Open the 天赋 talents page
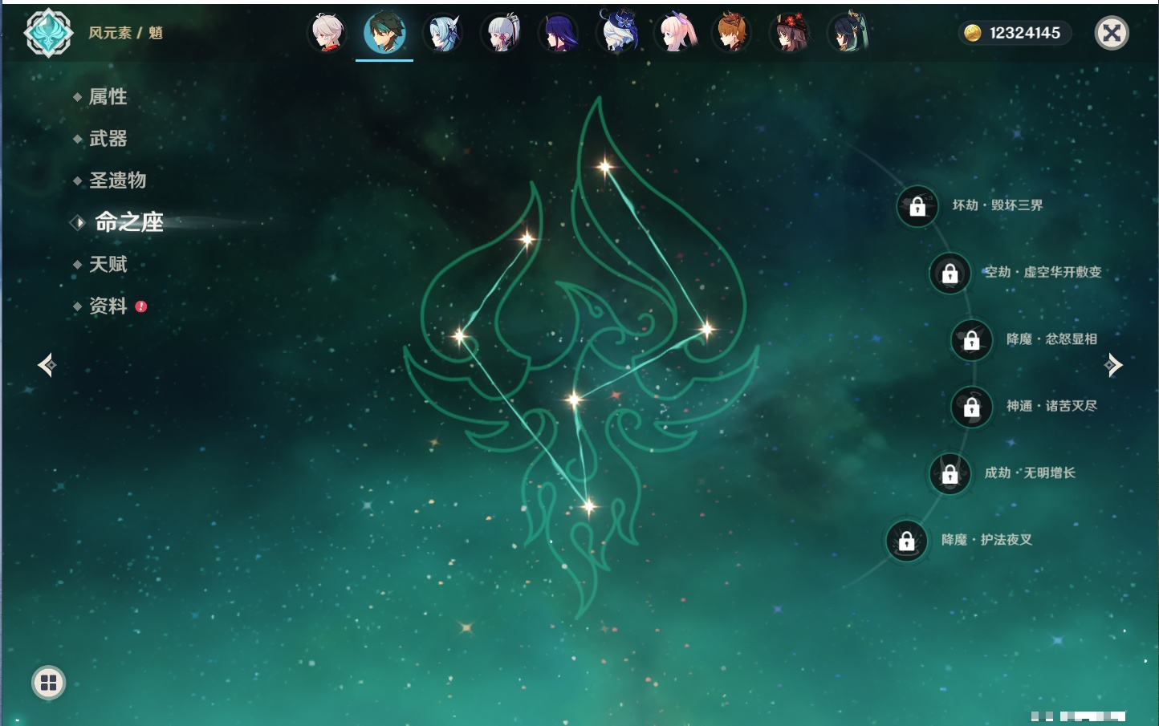This screenshot has height=726, width=1159. tap(108, 264)
